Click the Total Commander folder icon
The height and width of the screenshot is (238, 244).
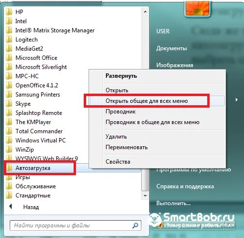click(9, 131)
